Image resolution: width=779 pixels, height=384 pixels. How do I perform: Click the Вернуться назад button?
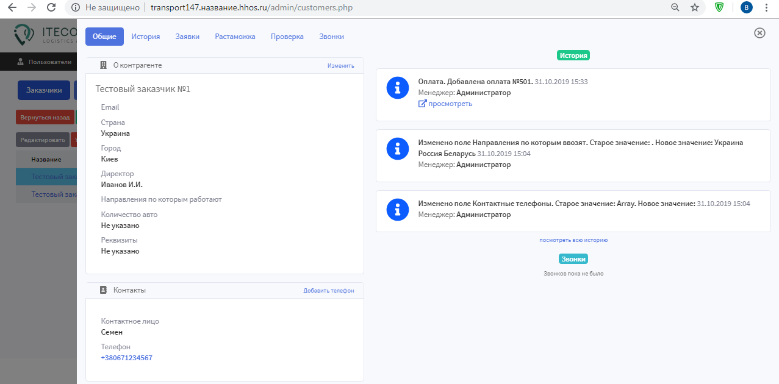(45, 118)
